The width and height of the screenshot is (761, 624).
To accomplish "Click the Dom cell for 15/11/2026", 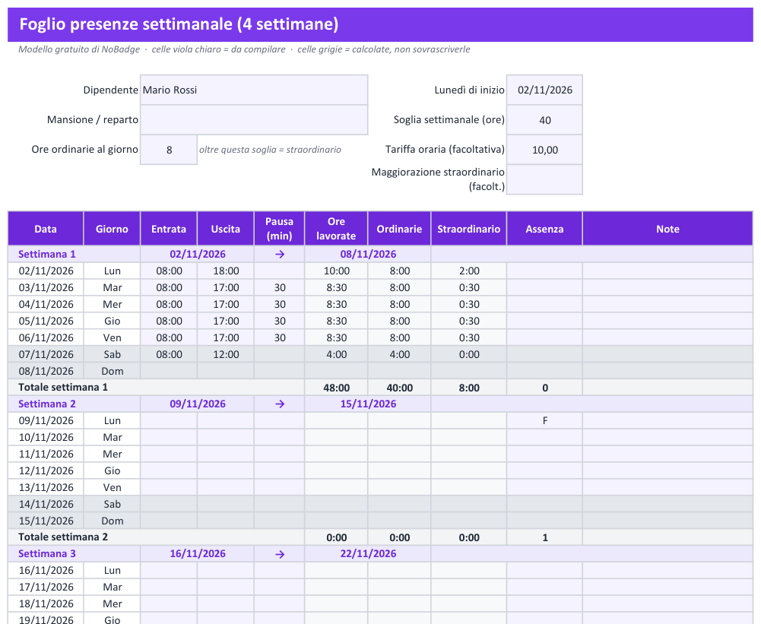I will coord(112,521).
